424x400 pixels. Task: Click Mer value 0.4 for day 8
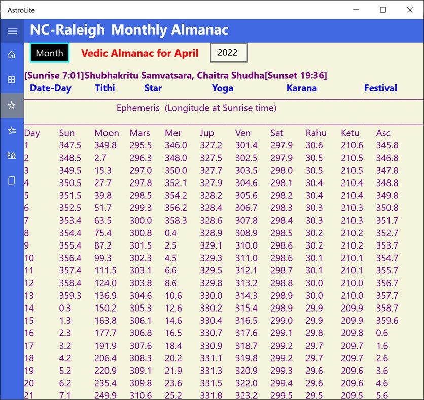point(170,233)
